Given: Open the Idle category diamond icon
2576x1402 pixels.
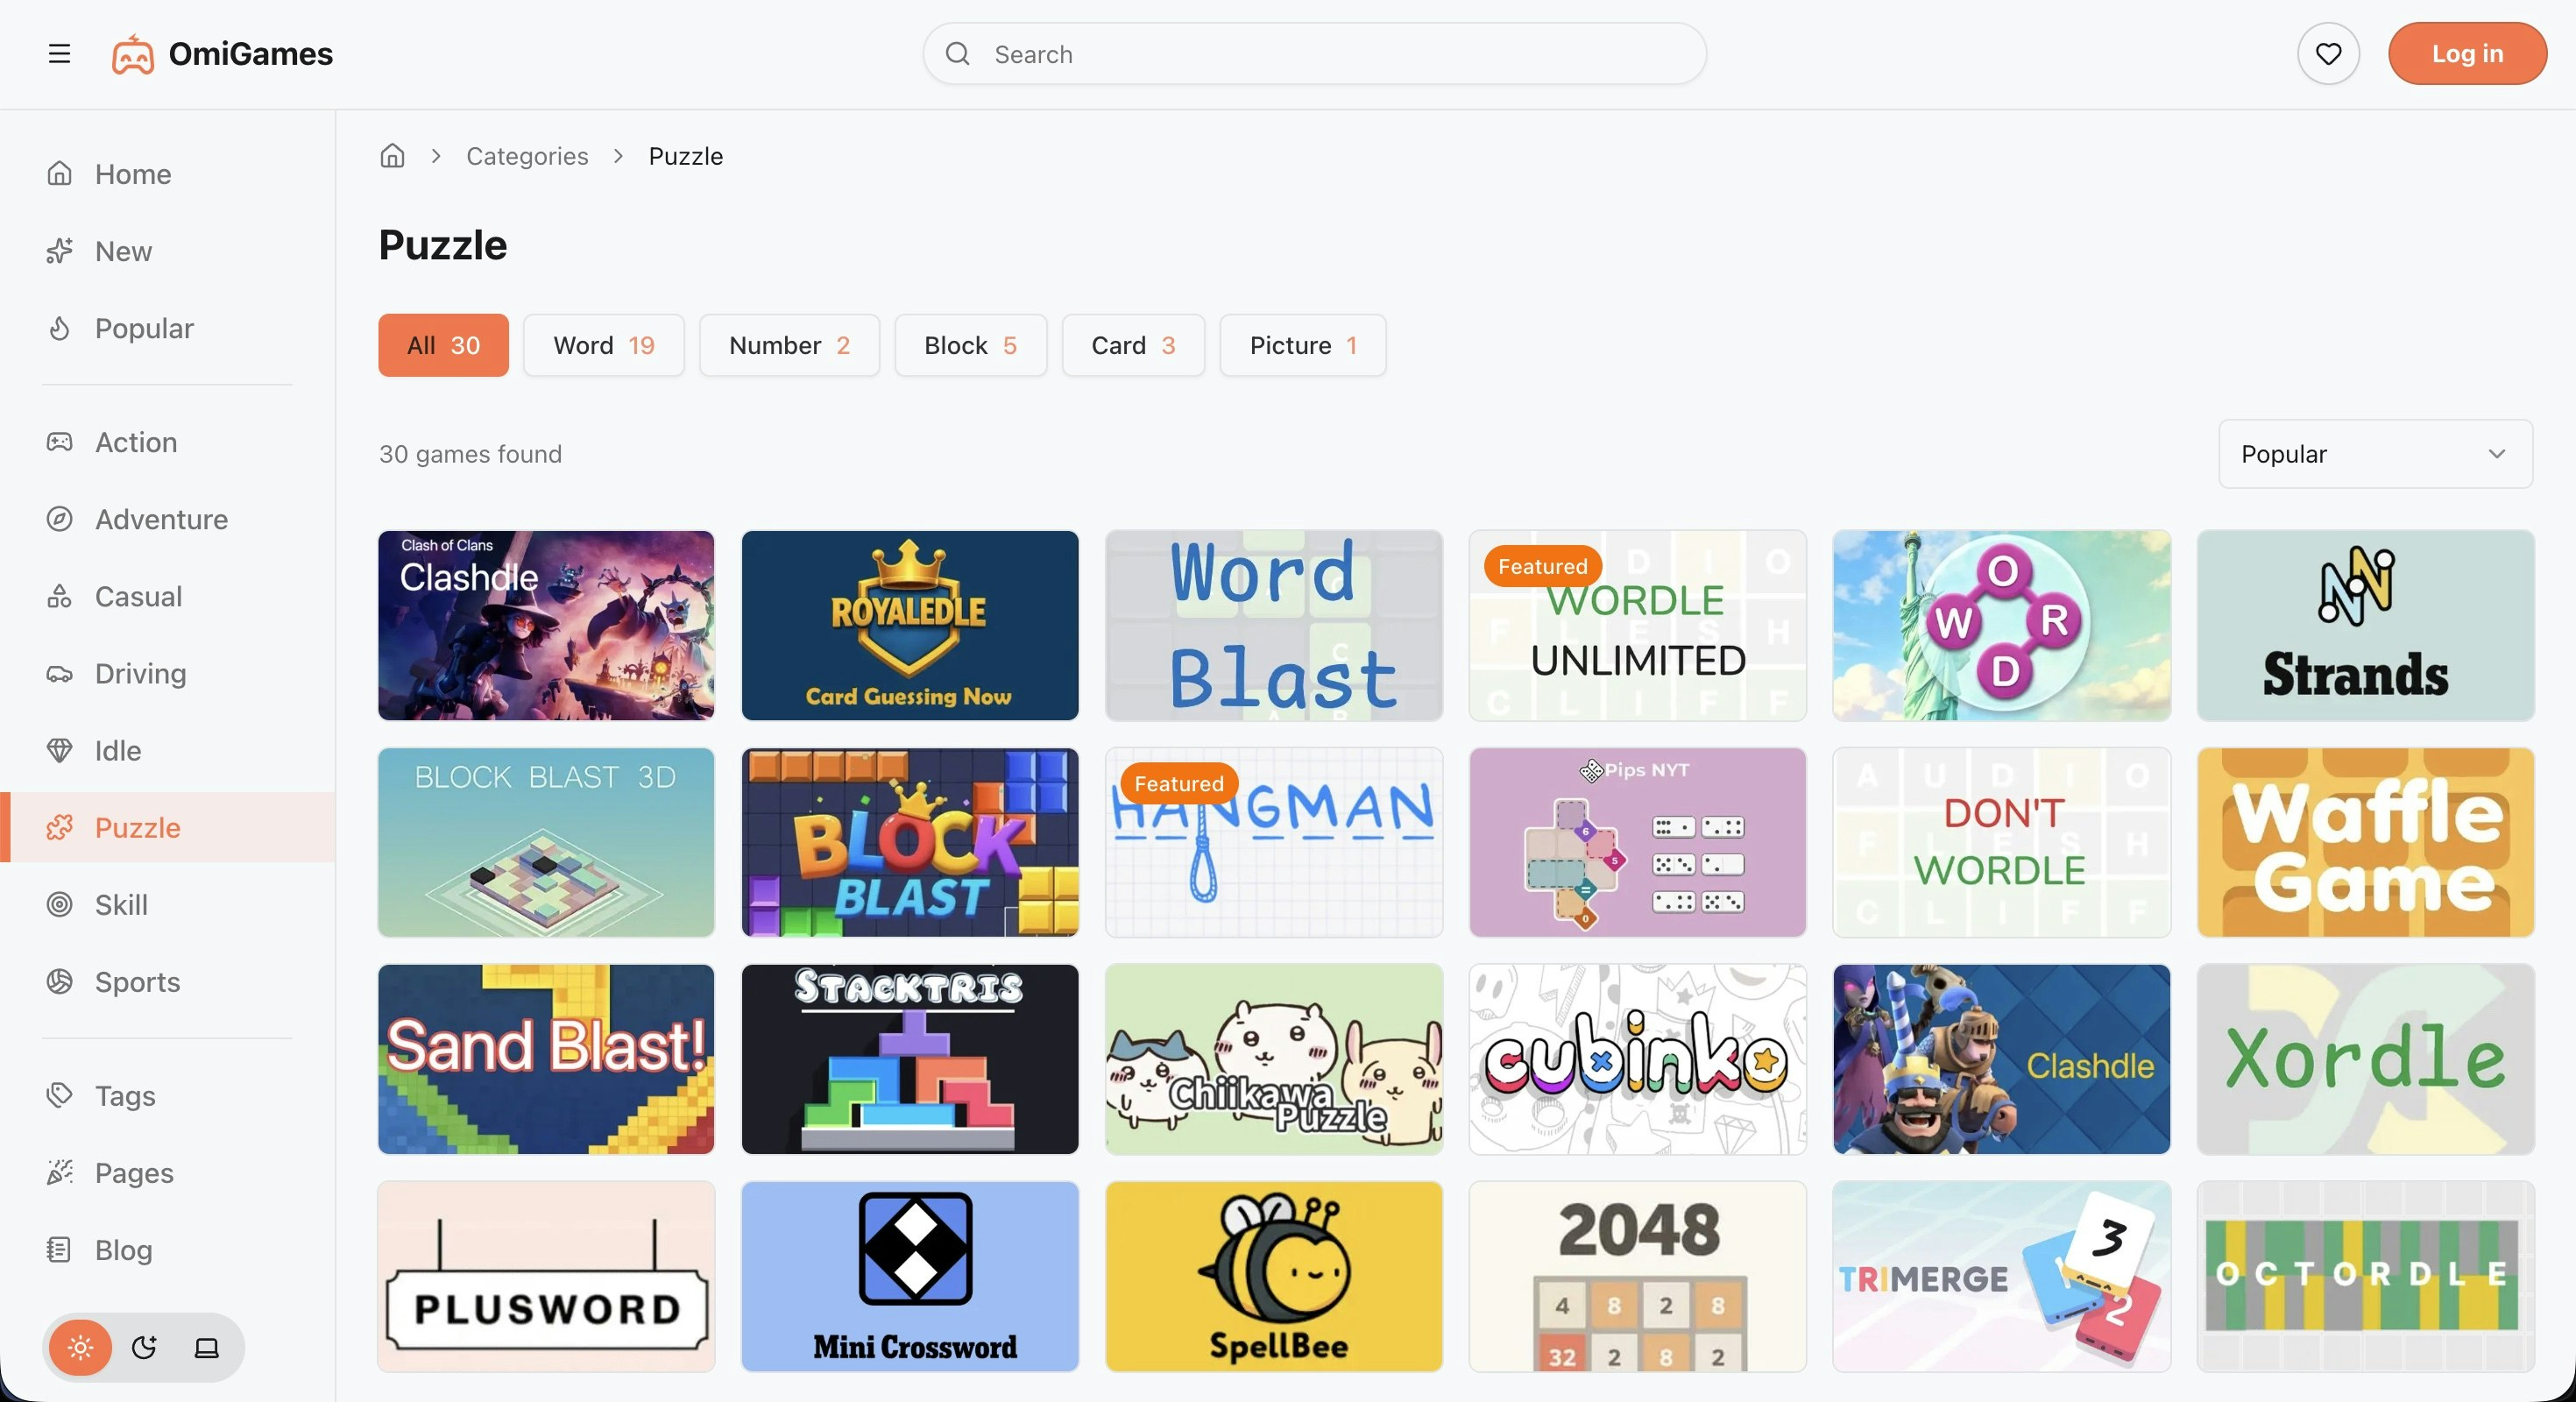Looking at the screenshot, I should (x=60, y=750).
